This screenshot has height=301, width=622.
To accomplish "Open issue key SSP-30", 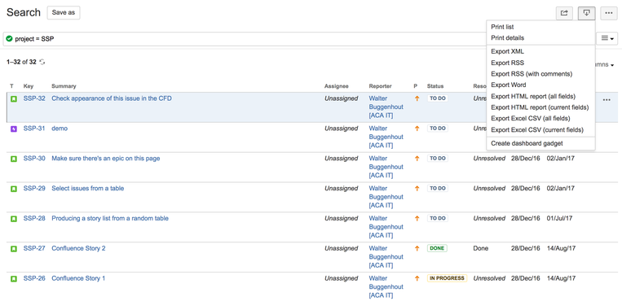I will (34, 159).
